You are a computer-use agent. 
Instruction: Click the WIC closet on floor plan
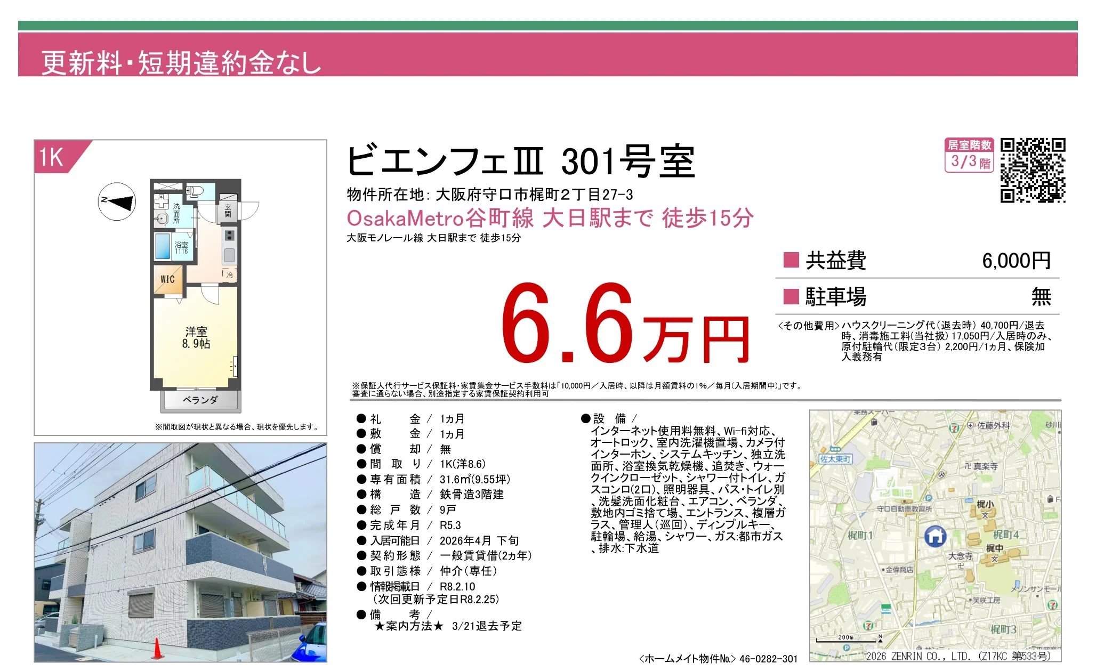pos(168,279)
